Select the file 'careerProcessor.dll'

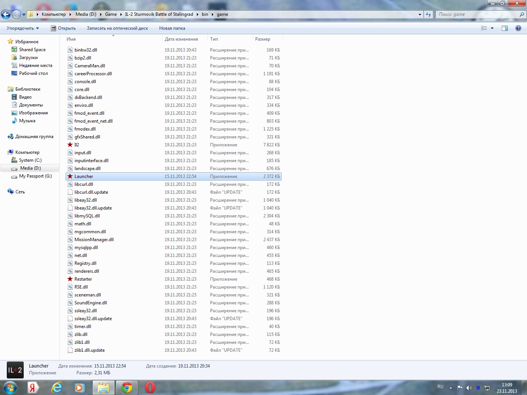[x=93, y=74]
